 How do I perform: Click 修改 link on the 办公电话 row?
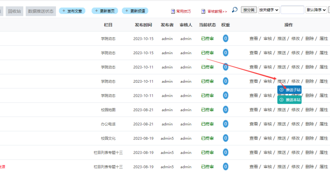pyautogui.click(x=295, y=124)
